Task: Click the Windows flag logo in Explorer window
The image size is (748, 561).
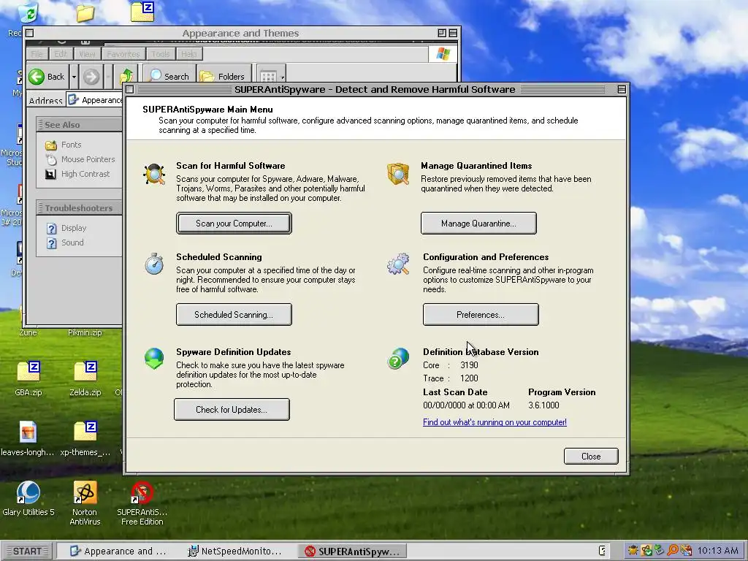Action: 443,53
